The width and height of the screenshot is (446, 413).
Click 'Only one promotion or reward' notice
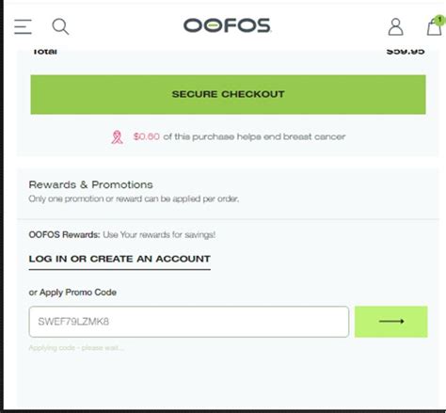click(134, 199)
